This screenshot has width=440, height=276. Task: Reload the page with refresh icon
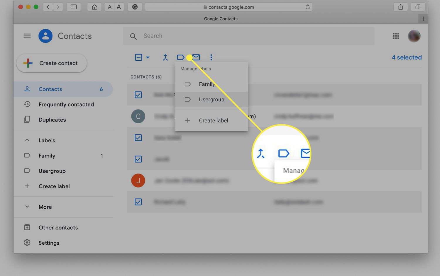[x=308, y=7]
